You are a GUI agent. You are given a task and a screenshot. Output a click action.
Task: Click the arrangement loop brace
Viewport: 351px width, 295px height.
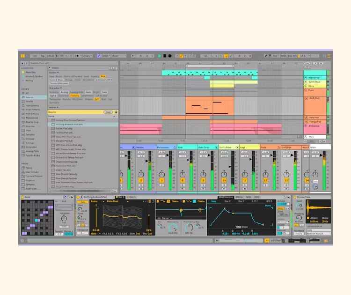click(210, 66)
